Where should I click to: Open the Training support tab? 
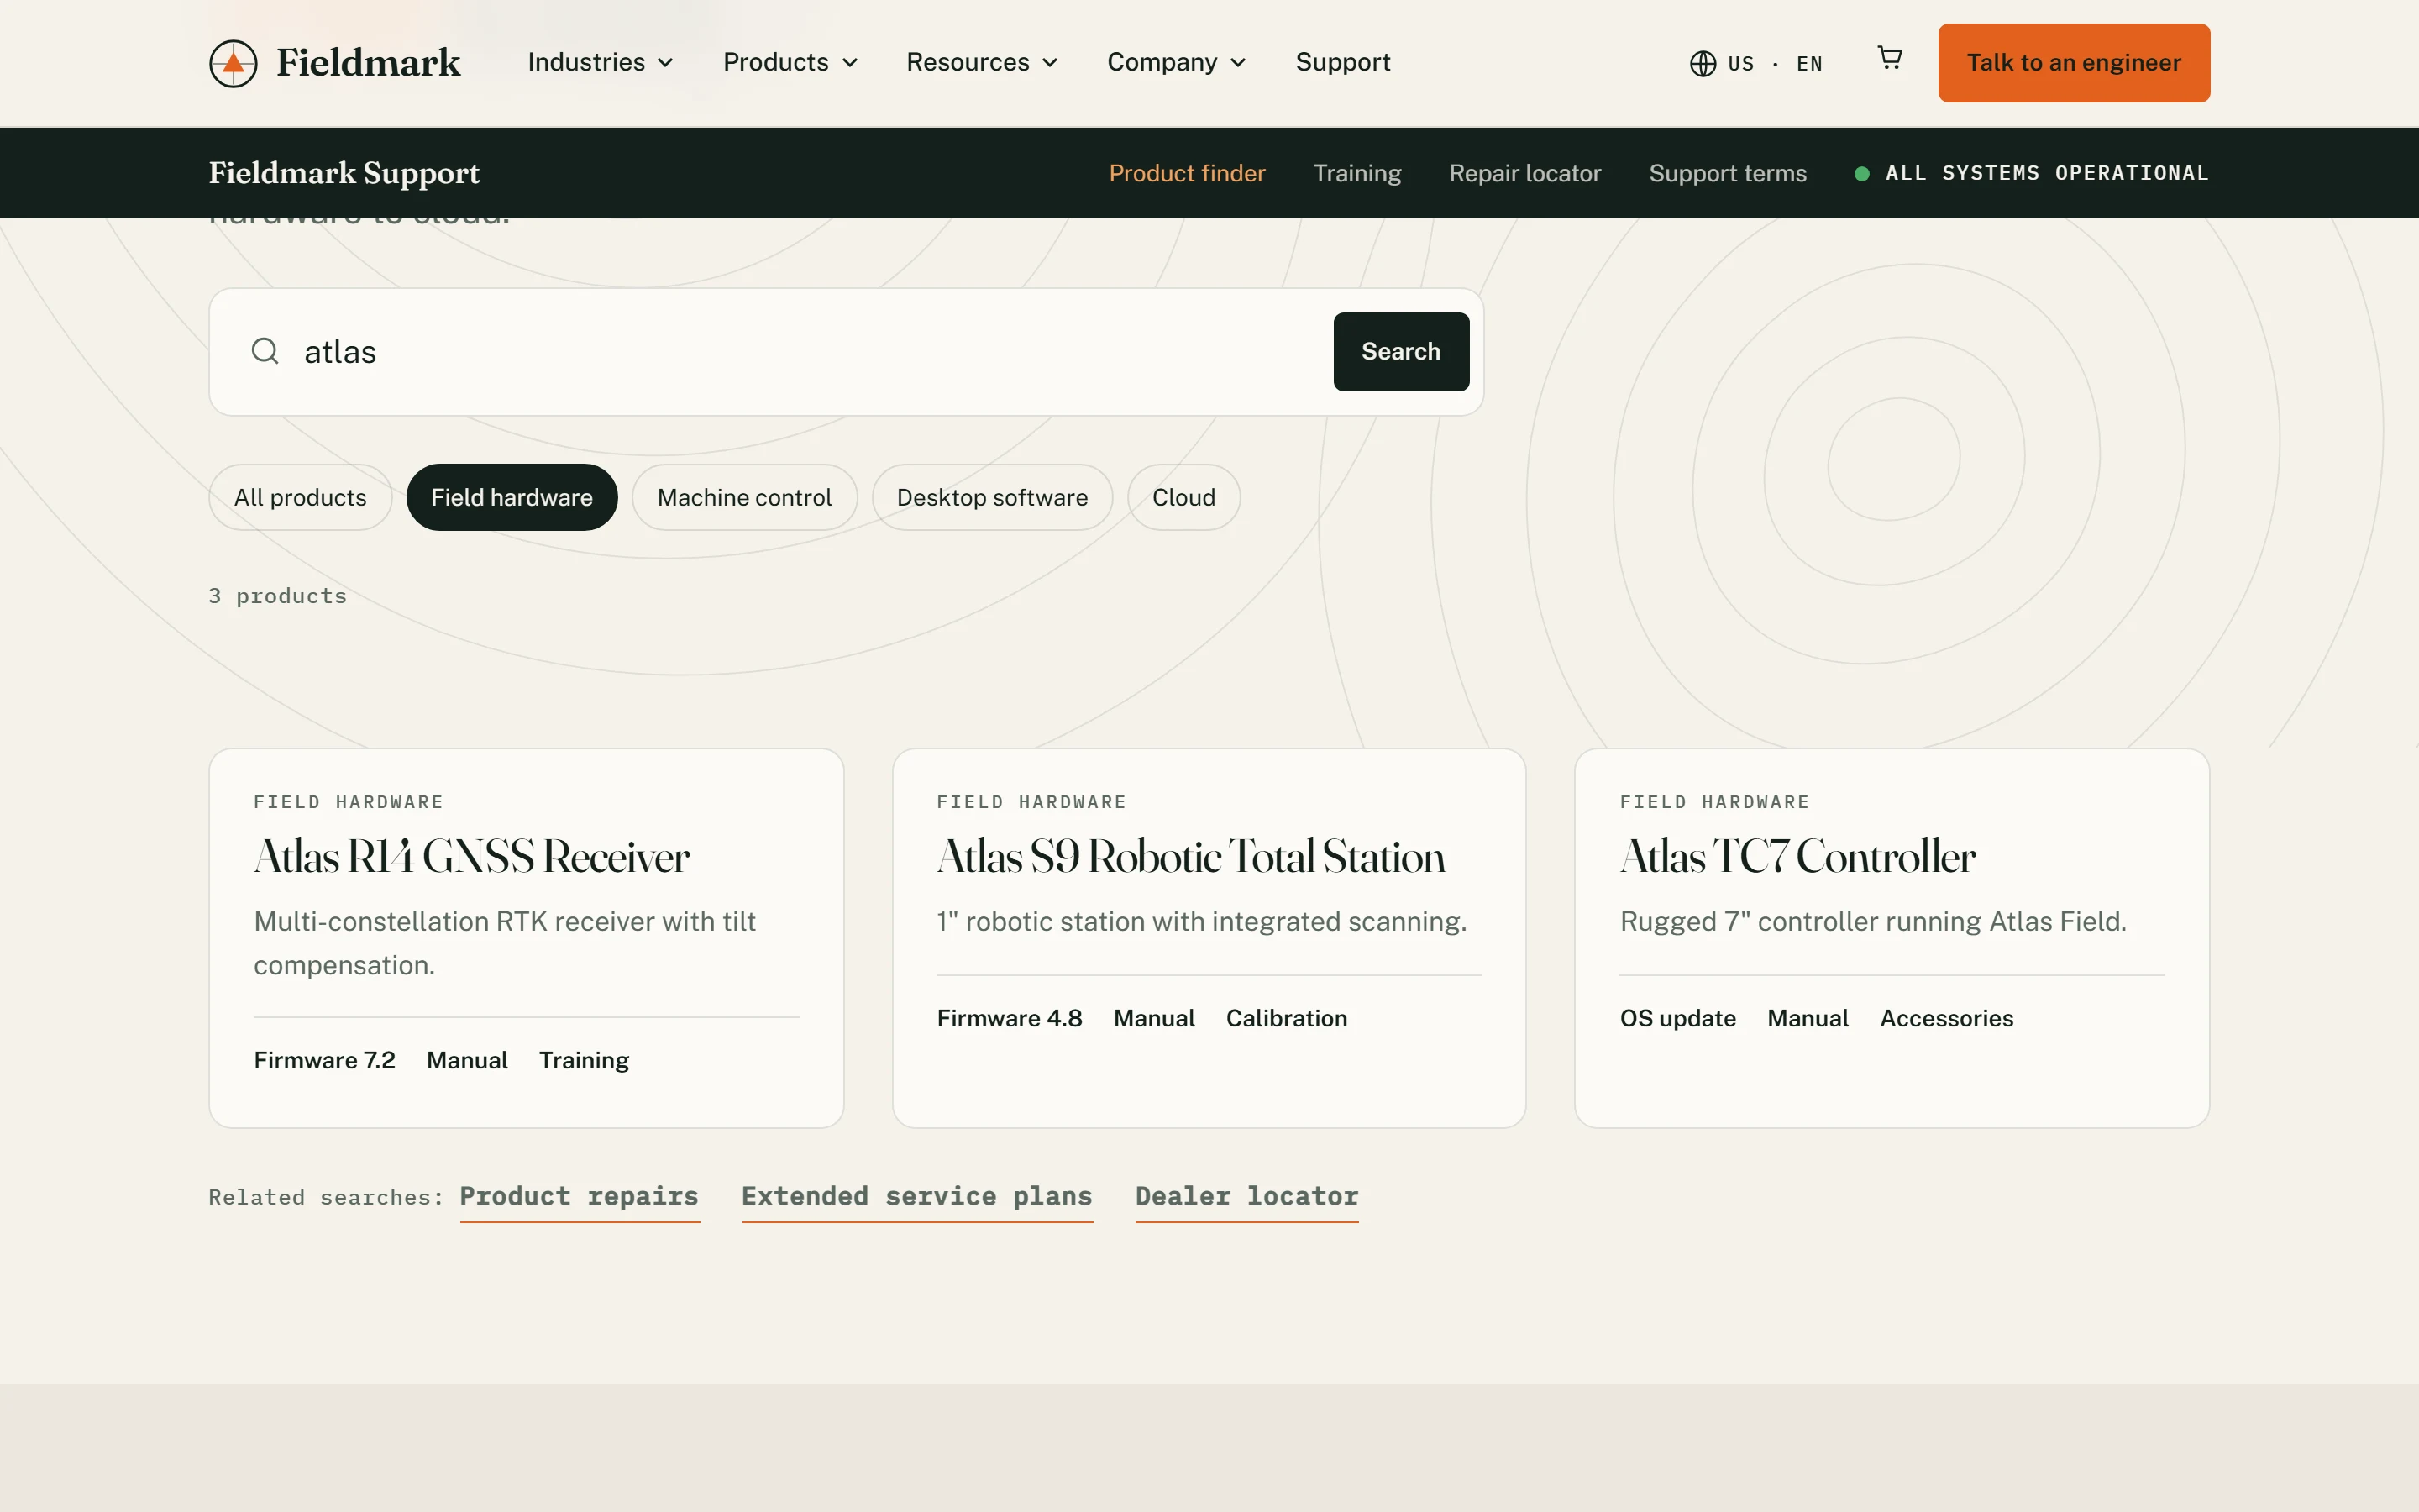click(1356, 173)
